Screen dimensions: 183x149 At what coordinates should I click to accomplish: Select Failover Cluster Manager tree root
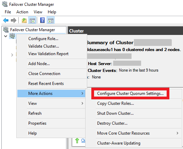pos(32,30)
